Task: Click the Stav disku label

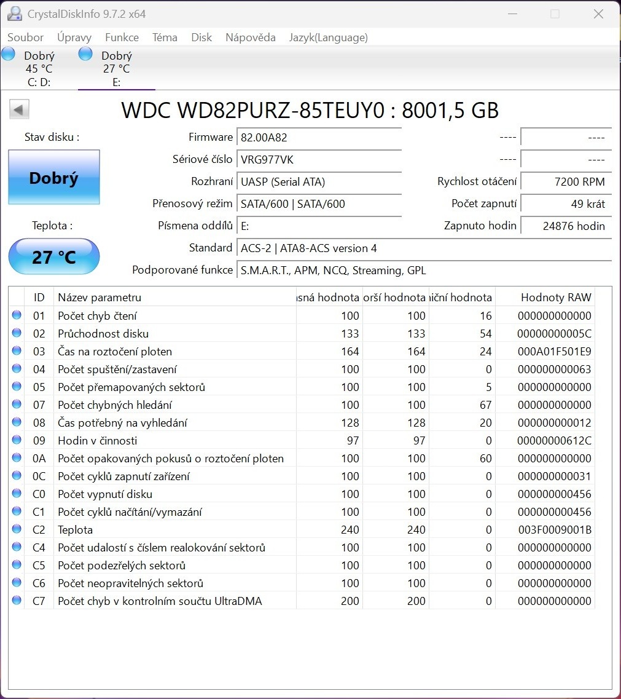Action: (52, 137)
